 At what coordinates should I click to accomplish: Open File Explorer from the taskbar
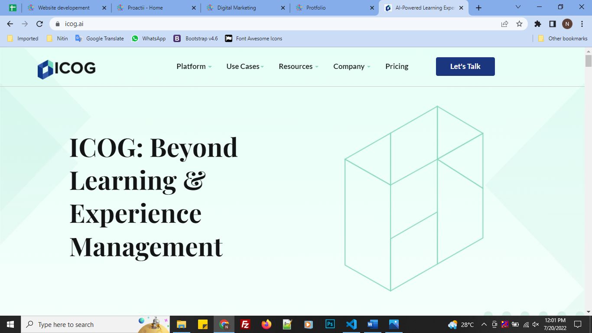click(181, 324)
